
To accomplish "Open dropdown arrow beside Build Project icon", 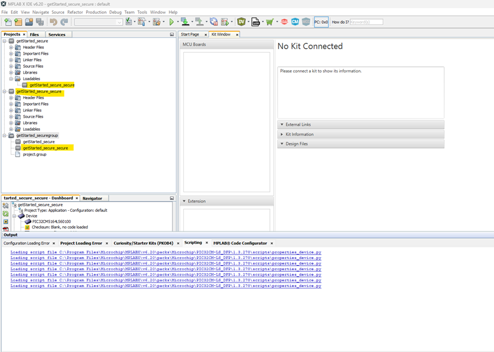I will tap(149, 22).
